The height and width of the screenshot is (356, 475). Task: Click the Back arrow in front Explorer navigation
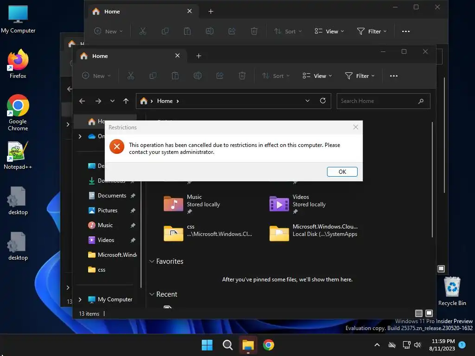click(x=82, y=101)
